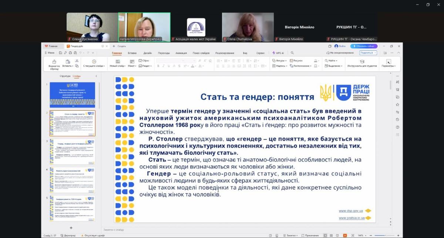Screen dimensions: 444x238
Task: Click the Поделиться share button
Action: point(368,53)
